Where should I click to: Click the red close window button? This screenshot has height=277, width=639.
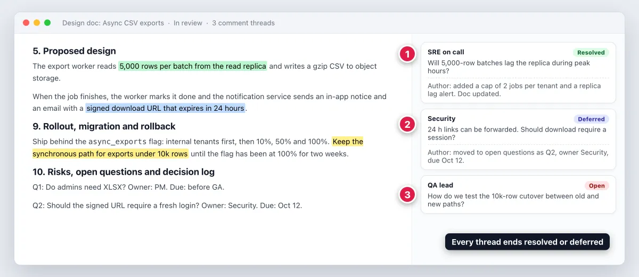26,23
